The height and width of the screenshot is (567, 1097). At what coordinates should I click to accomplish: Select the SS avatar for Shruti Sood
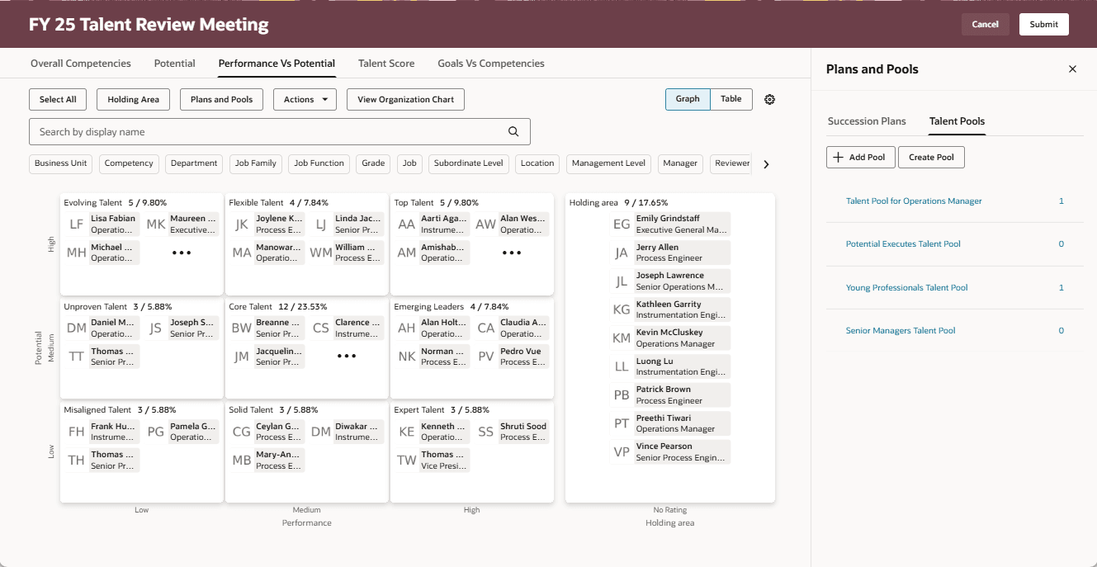pos(486,432)
